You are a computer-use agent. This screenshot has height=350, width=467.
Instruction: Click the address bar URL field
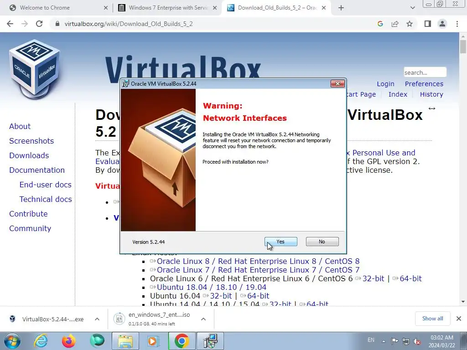[x=214, y=24]
